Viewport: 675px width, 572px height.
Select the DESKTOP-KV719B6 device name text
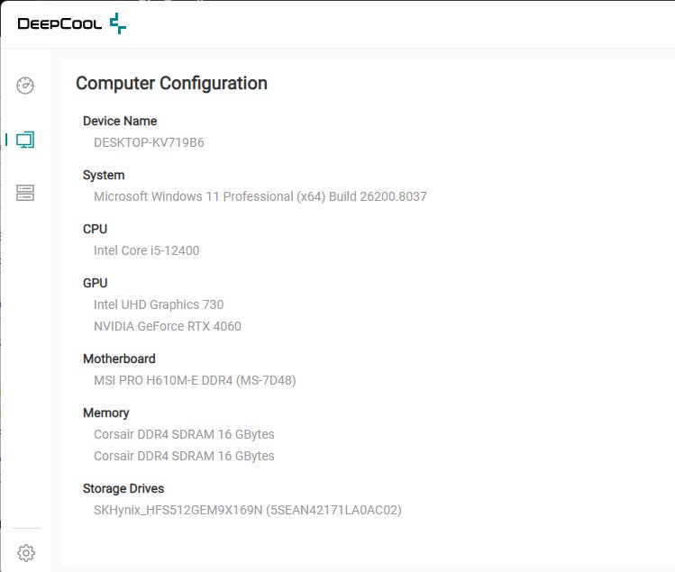149,142
